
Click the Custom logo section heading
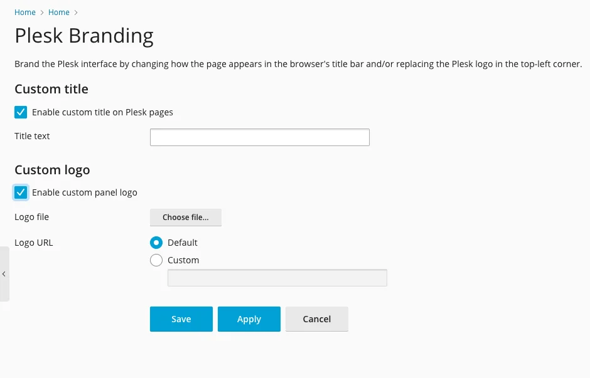pos(52,170)
